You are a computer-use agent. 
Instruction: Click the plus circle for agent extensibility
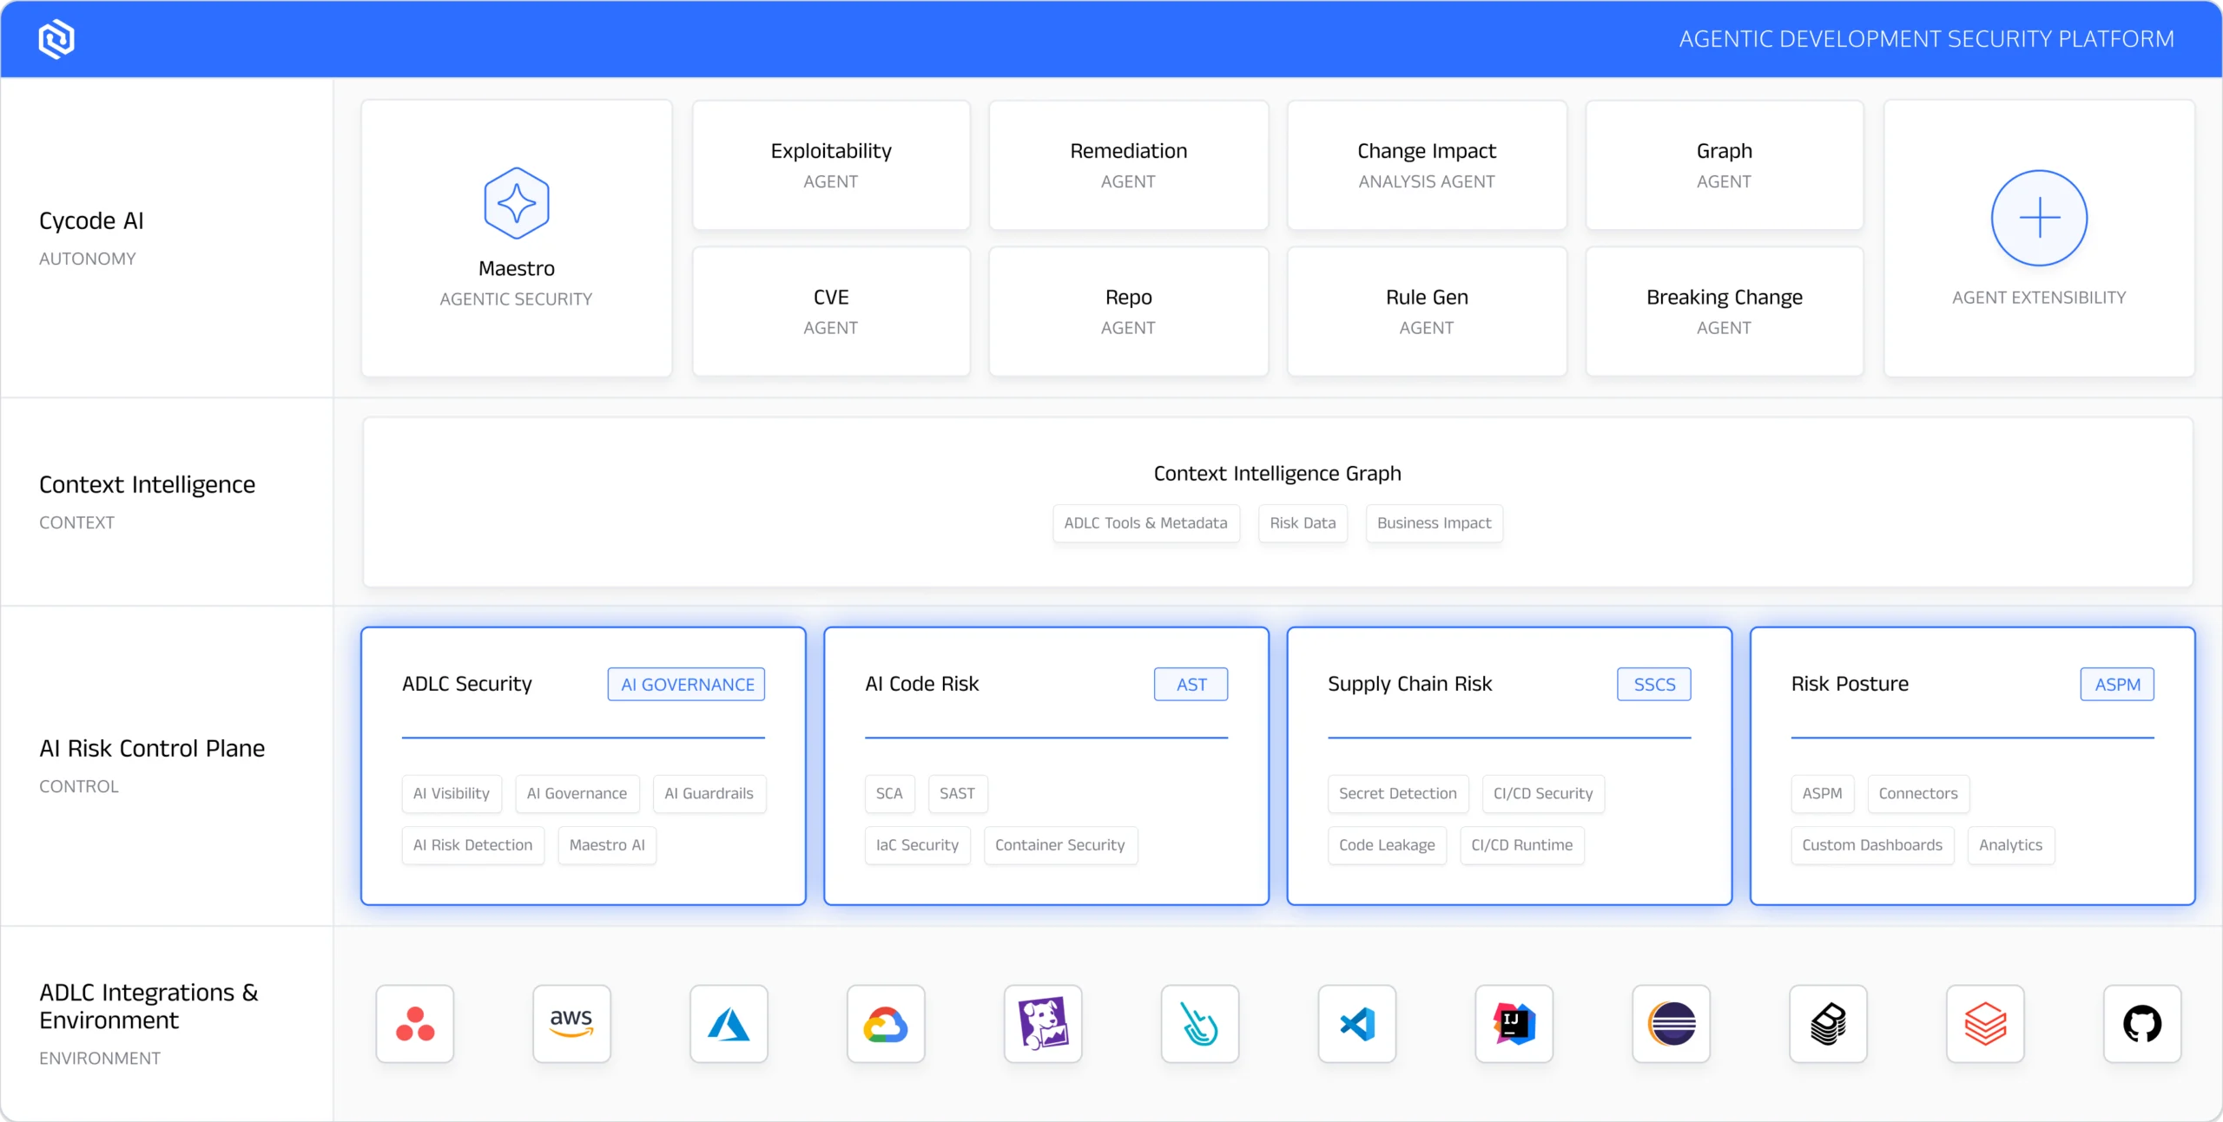2039,218
